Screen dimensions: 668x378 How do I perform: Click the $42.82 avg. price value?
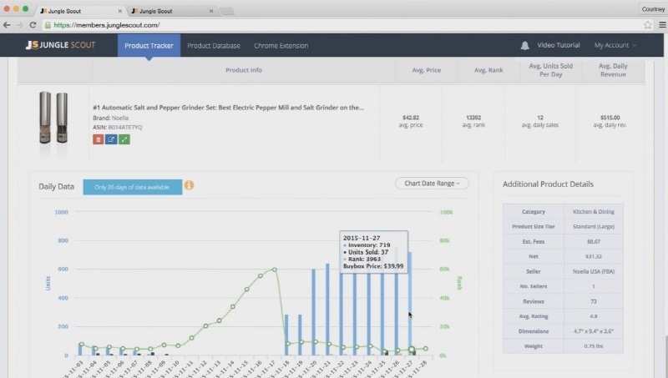click(411, 118)
